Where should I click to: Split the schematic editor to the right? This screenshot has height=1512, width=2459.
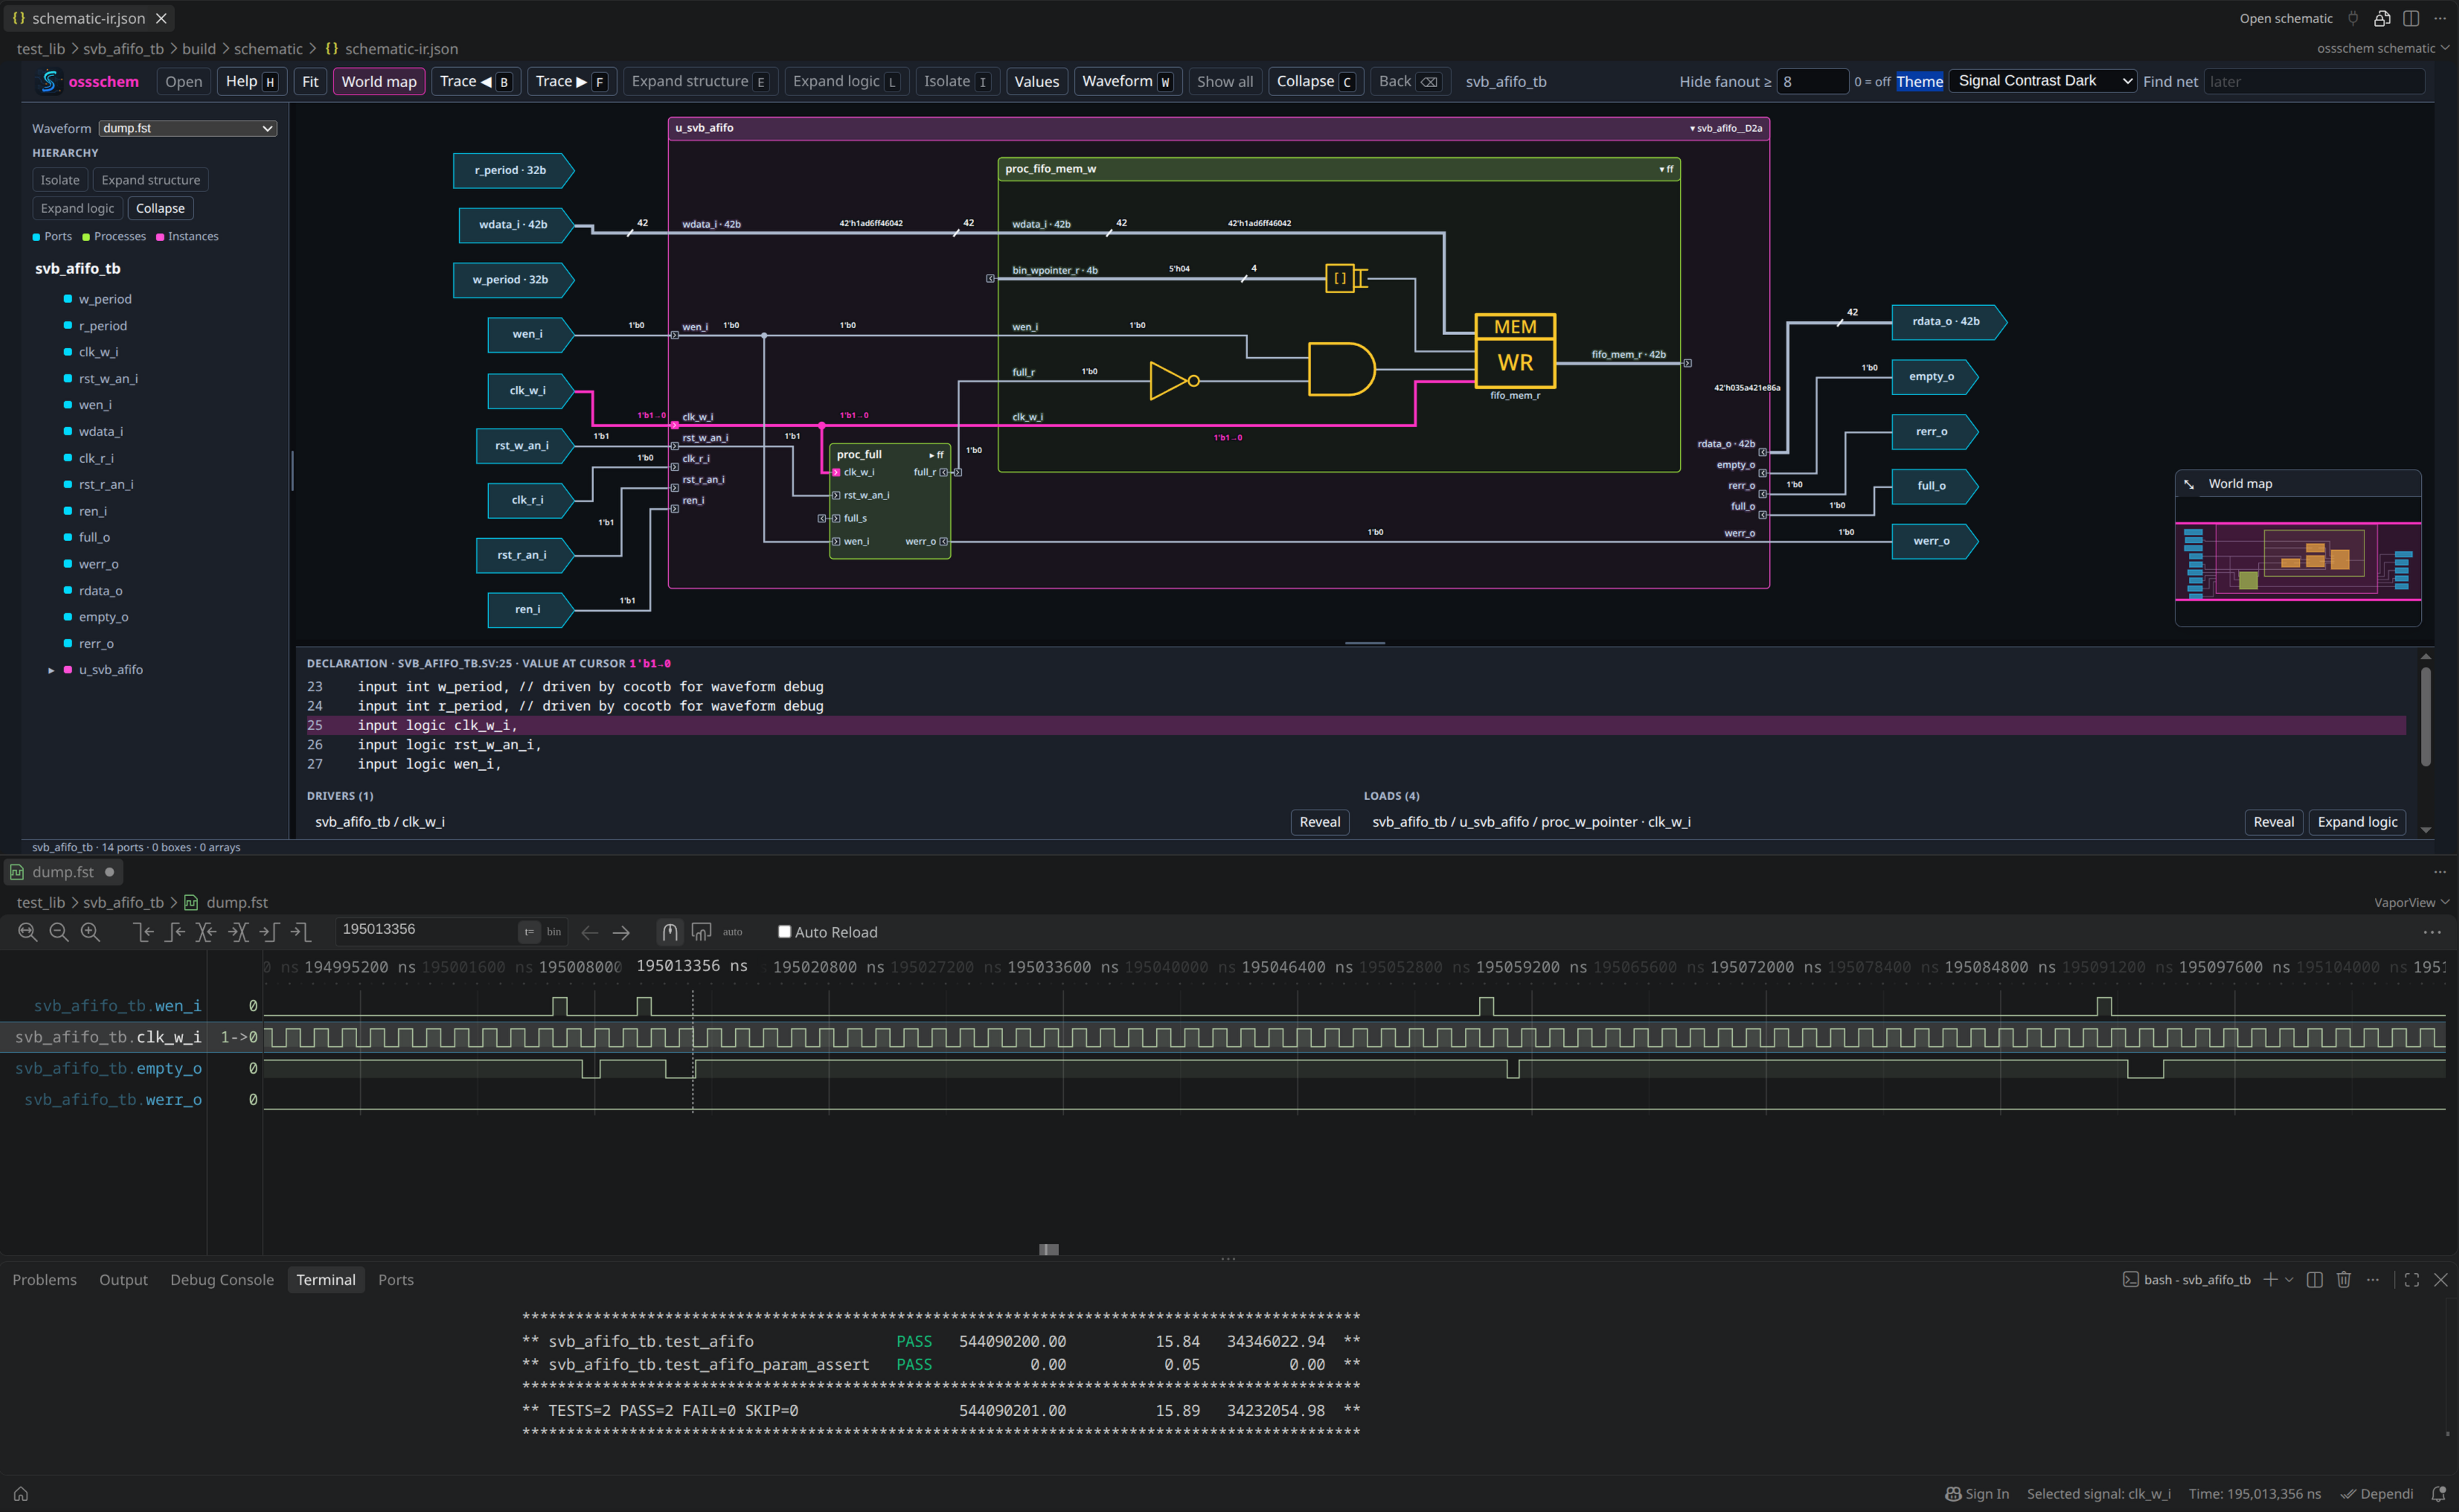[2411, 18]
